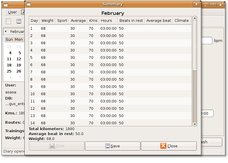Image resolution: width=228 pixels, height=163 pixels.
Task: Select the row for day 9
Action: (110, 87)
